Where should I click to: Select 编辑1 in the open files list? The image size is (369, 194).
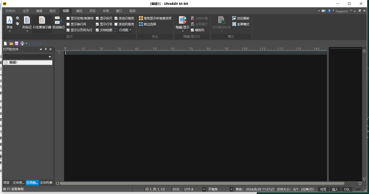pos(27,62)
